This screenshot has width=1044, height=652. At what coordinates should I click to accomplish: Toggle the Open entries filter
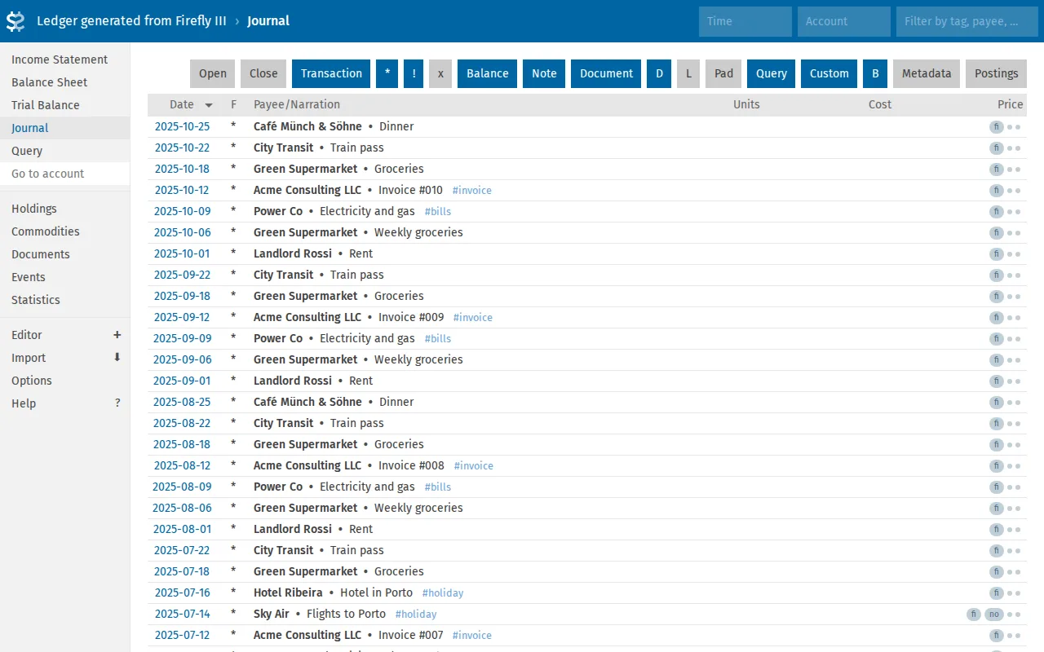click(213, 73)
